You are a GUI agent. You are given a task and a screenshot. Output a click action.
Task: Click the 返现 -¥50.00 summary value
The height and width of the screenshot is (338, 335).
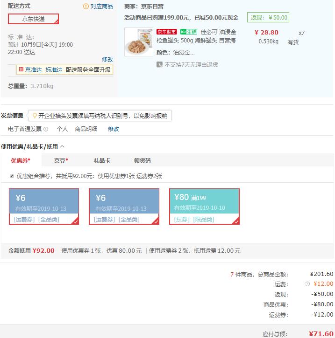pyautogui.click(x=322, y=294)
